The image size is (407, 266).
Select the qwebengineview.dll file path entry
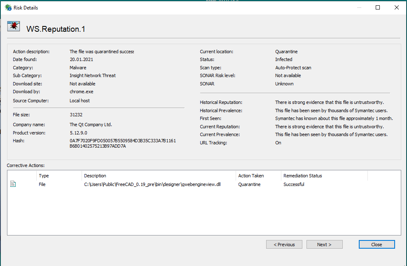point(152,184)
